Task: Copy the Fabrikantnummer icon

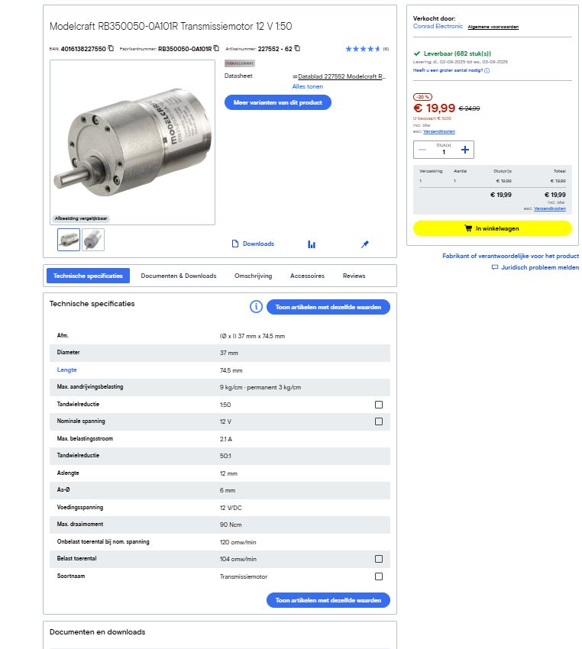Action: 216,48
